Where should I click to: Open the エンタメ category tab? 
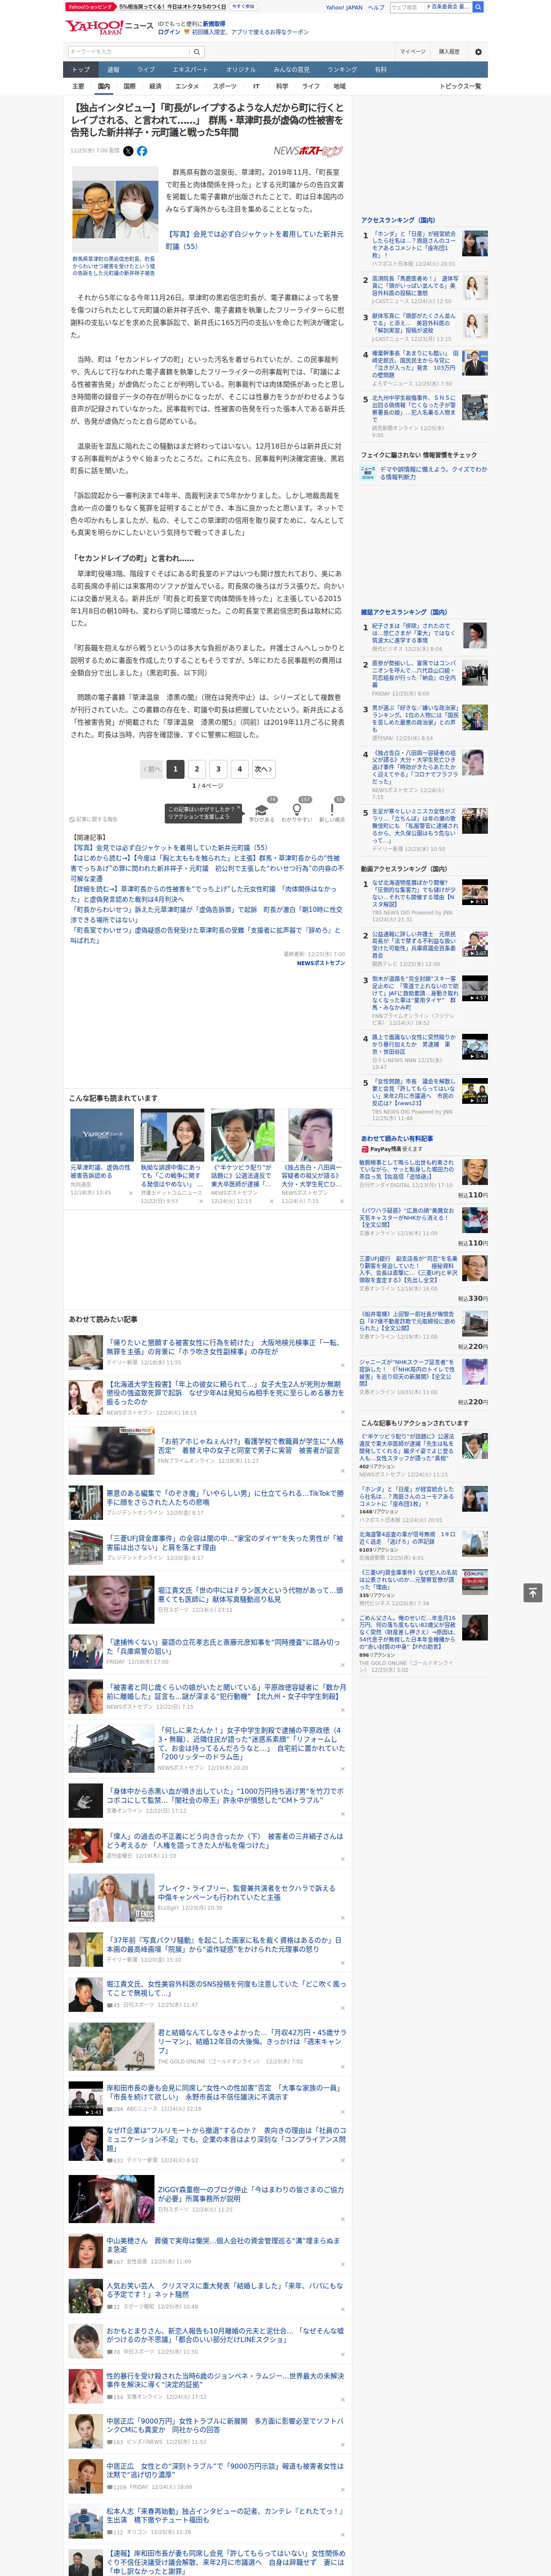187,86
